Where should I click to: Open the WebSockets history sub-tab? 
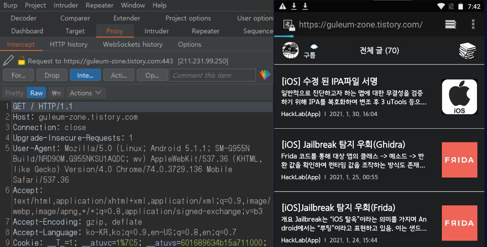133,44
